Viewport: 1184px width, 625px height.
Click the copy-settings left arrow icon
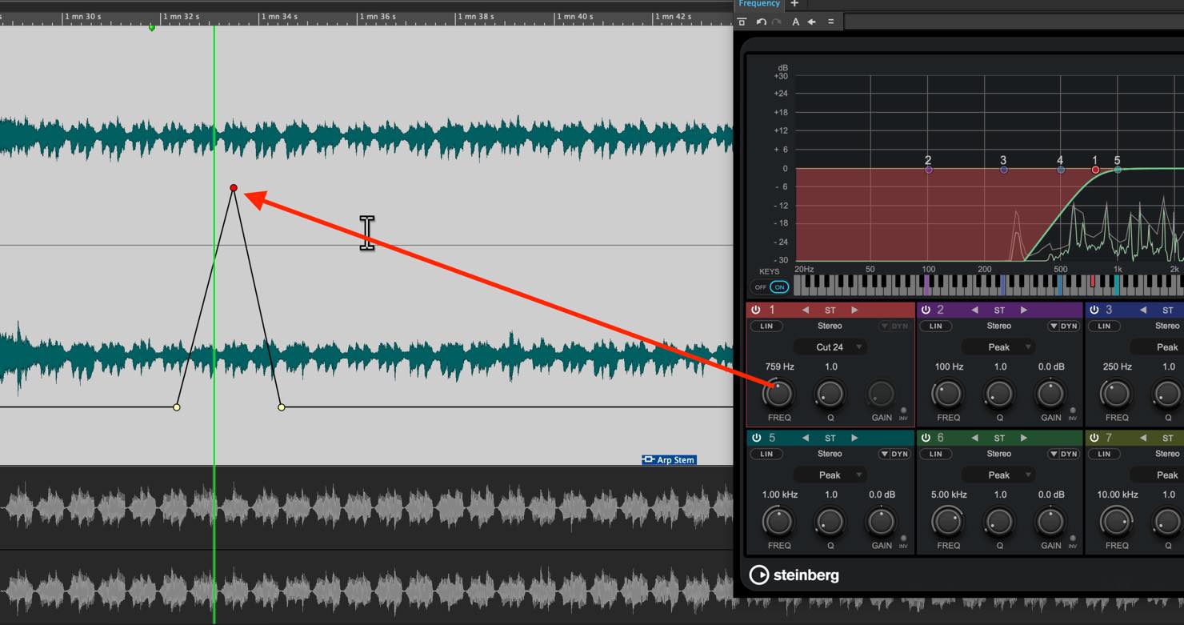coord(811,22)
